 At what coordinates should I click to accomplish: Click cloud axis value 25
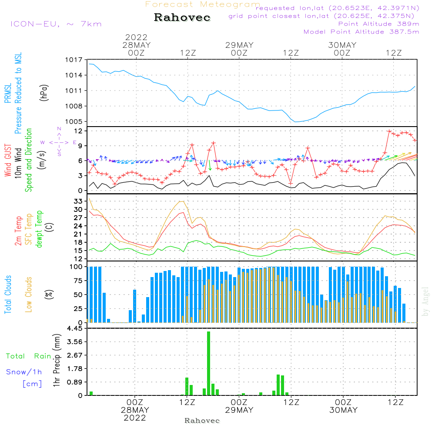[x=78, y=309]
